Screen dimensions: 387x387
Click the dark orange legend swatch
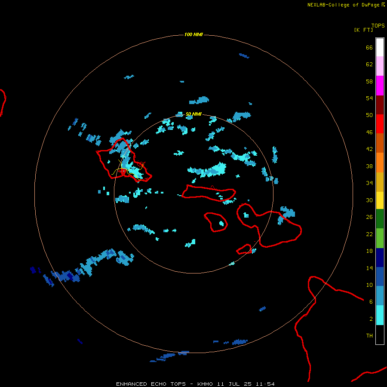(x=380, y=143)
